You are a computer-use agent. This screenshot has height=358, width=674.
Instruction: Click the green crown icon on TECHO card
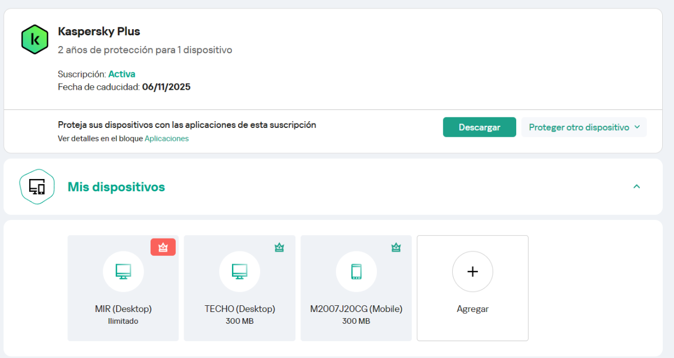click(x=279, y=247)
